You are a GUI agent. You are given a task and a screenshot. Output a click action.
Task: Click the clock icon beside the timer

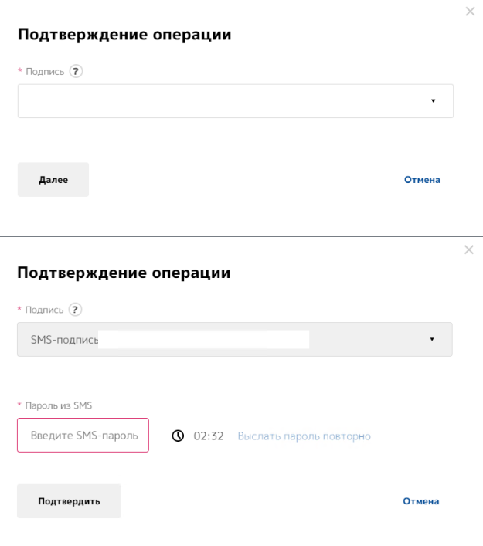pyautogui.click(x=179, y=436)
